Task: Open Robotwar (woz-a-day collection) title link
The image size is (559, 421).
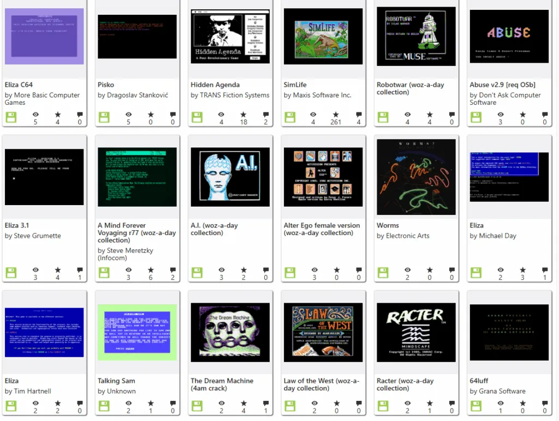Action: (411, 88)
